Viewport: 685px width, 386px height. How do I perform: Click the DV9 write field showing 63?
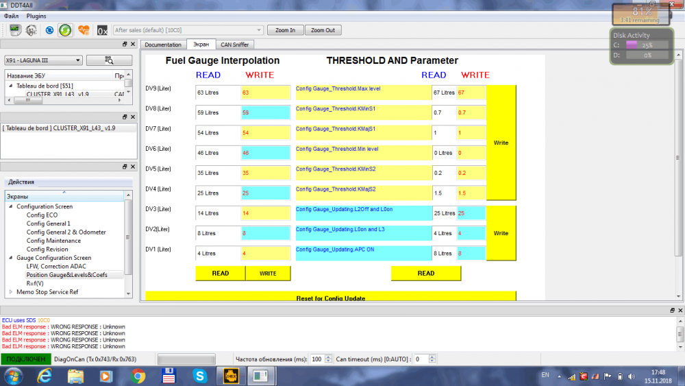pos(266,93)
